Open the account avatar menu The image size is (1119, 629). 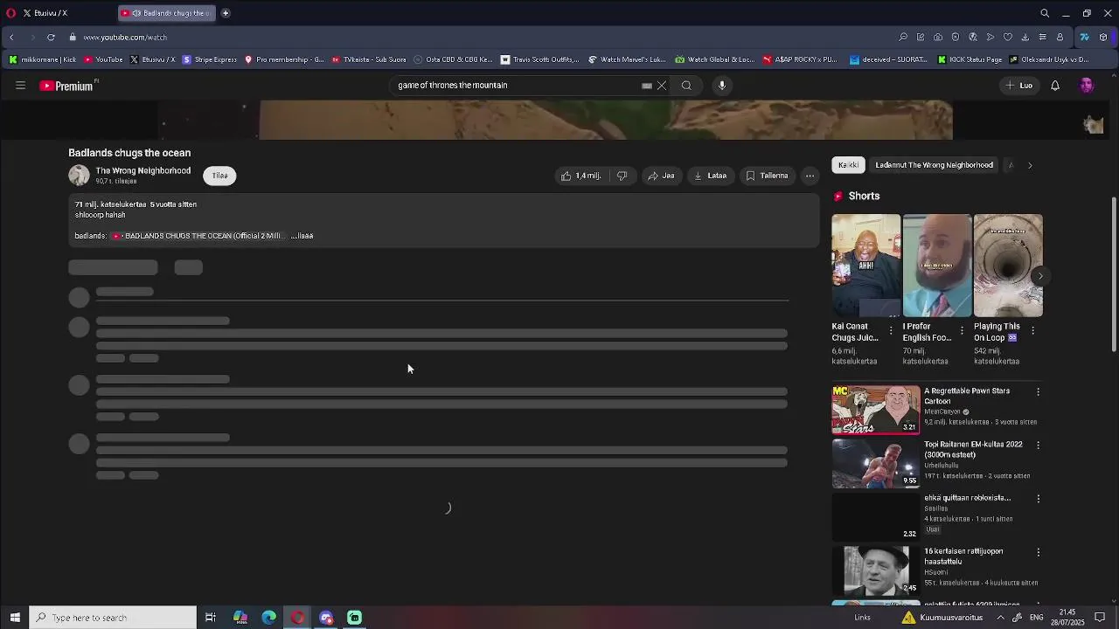pos(1087,86)
